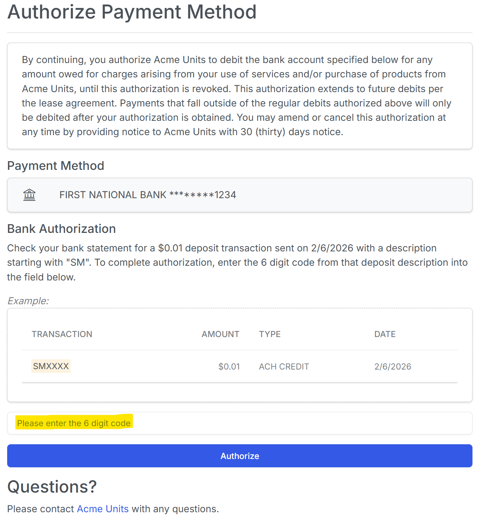Click the 2/6/2026 date in example row
Viewport: 477px width, 519px height.
point(392,367)
